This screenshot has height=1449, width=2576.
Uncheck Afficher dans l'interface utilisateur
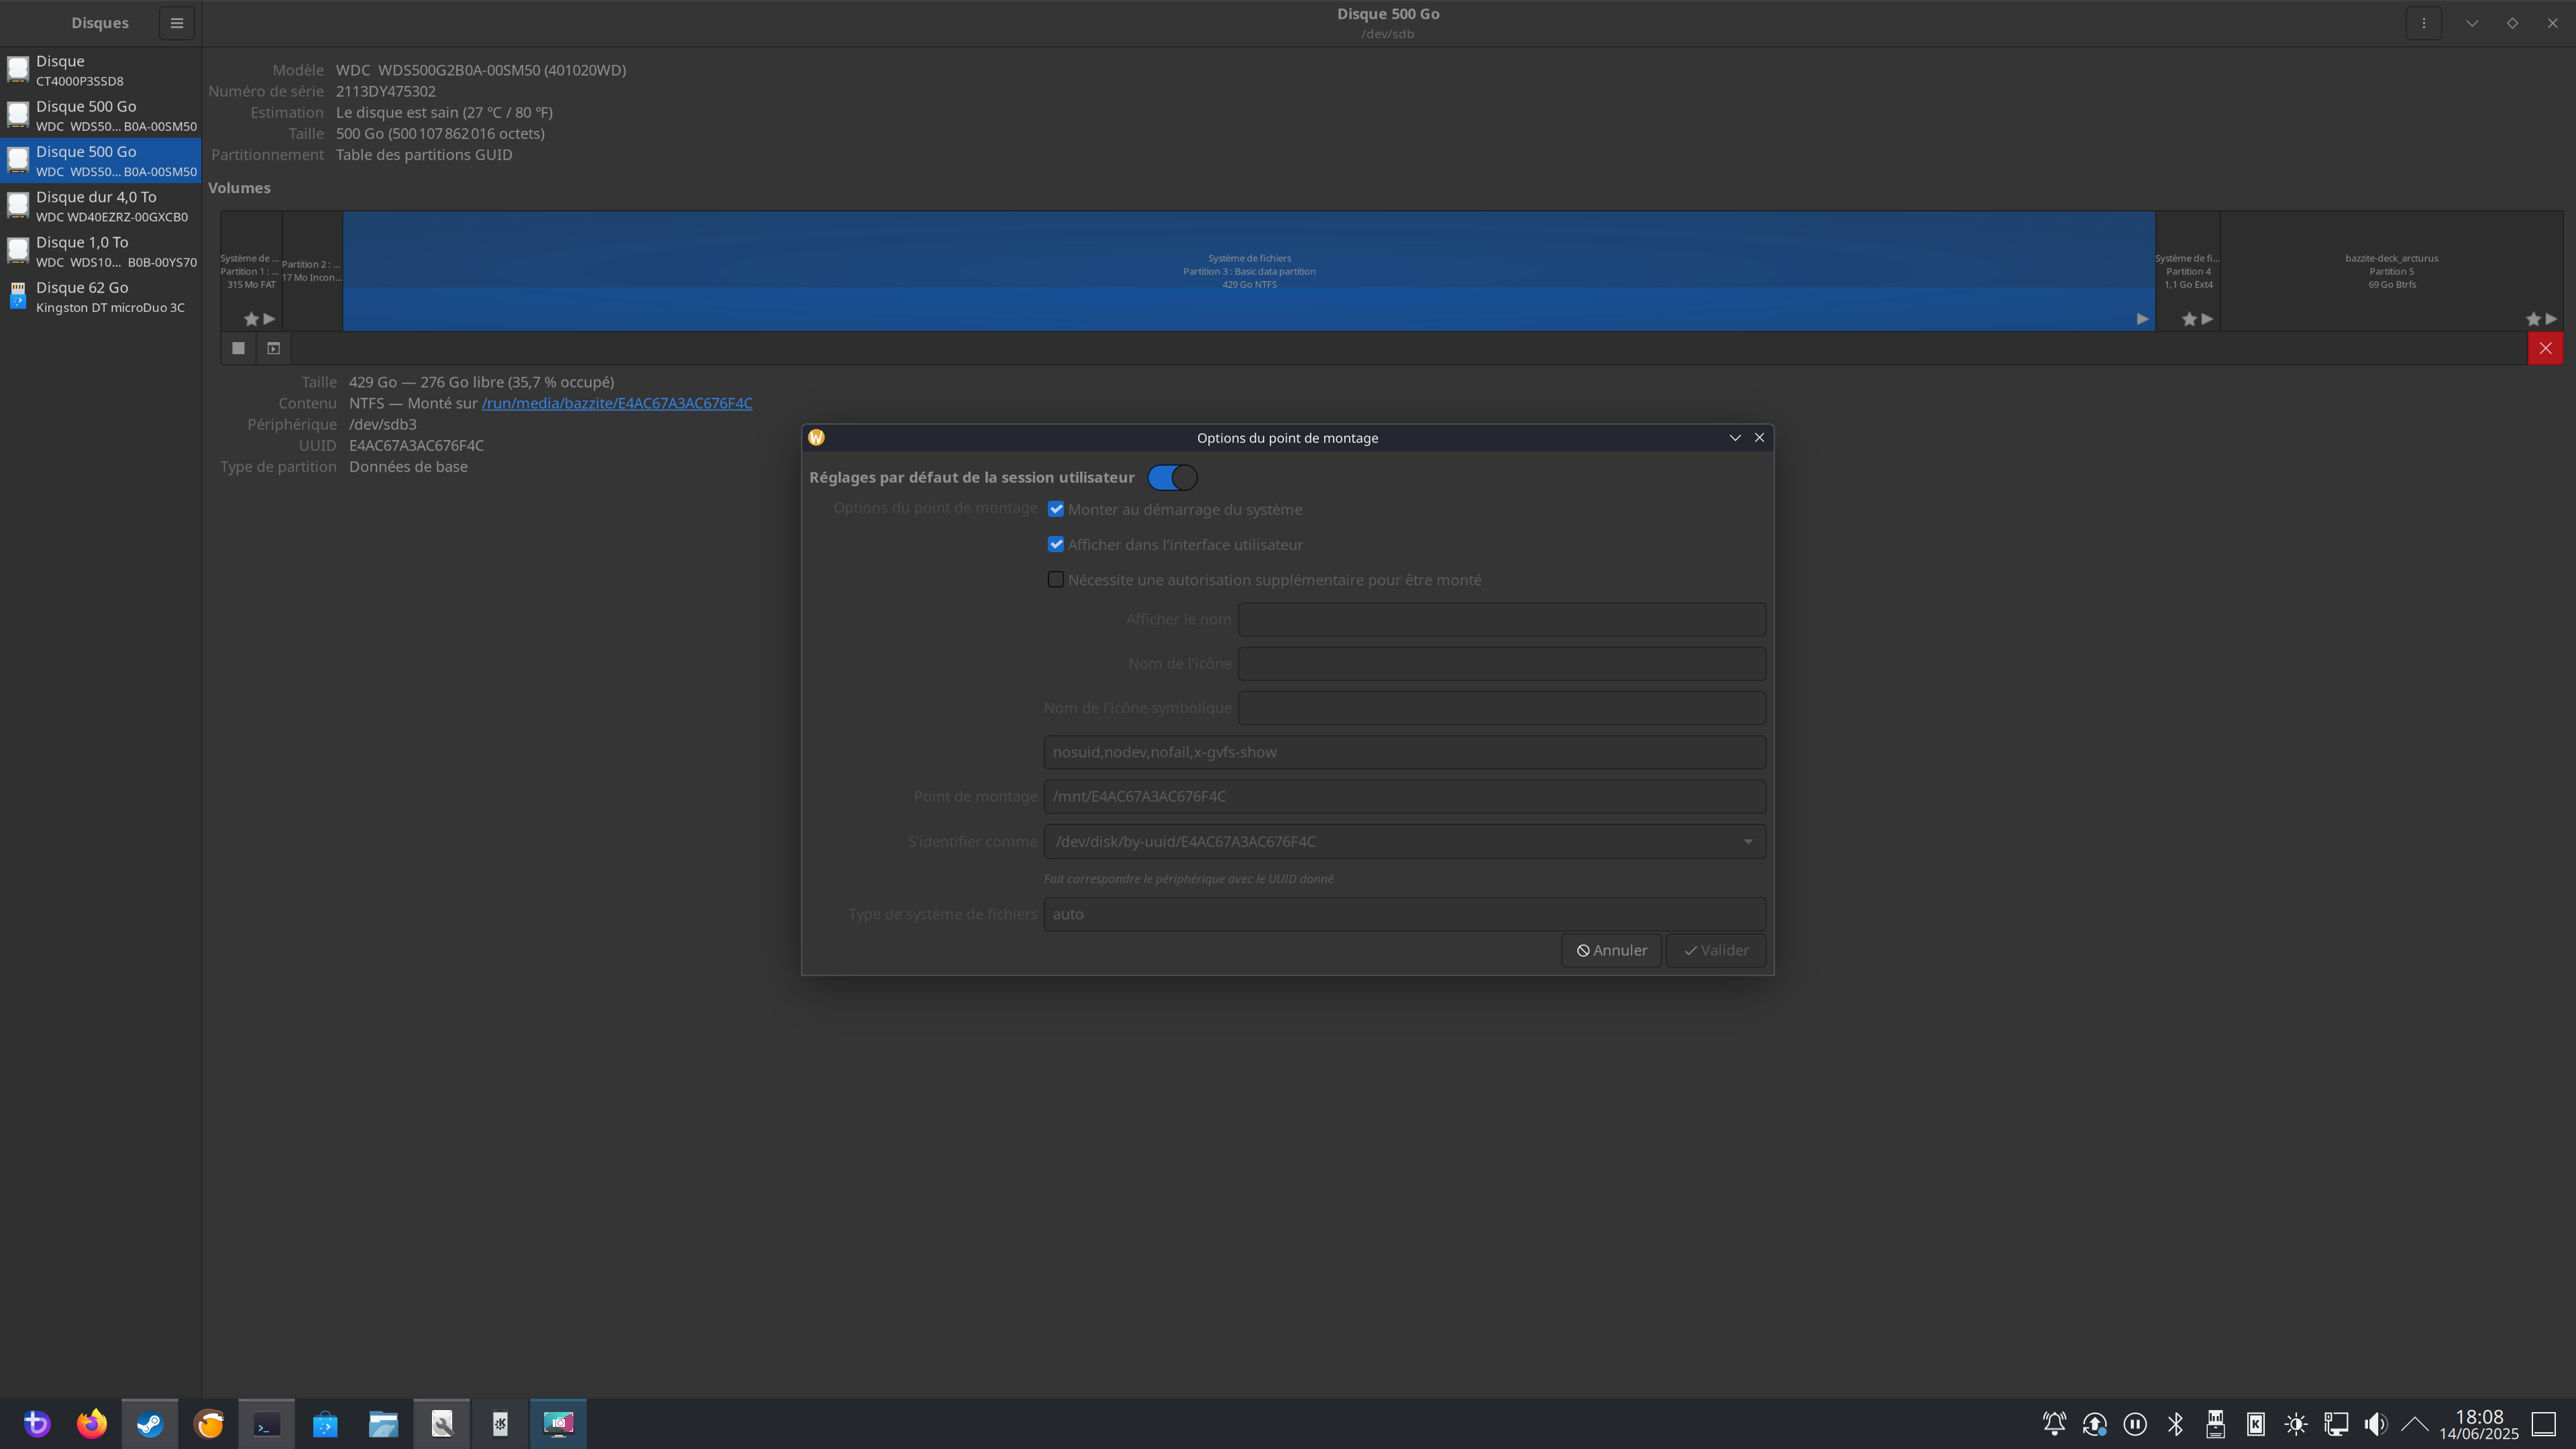[1056, 544]
